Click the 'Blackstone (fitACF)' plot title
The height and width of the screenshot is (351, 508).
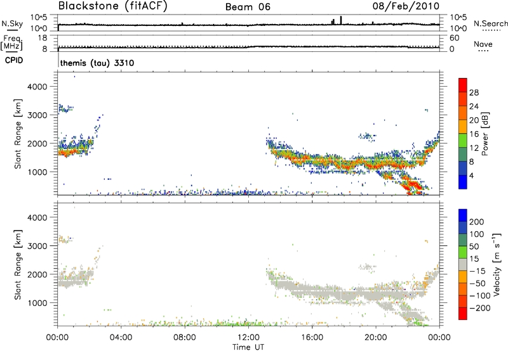(x=113, y=6)
